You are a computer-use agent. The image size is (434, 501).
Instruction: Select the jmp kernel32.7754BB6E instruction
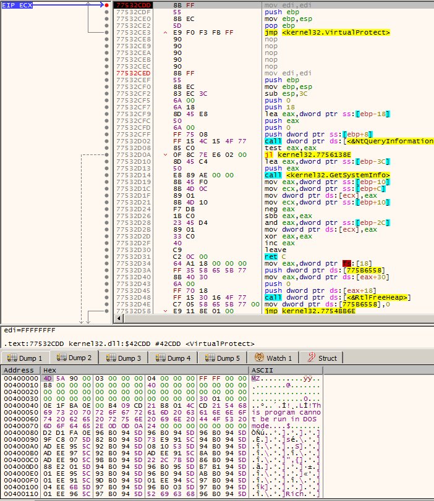pyautogui.click(x=310, y=311)
